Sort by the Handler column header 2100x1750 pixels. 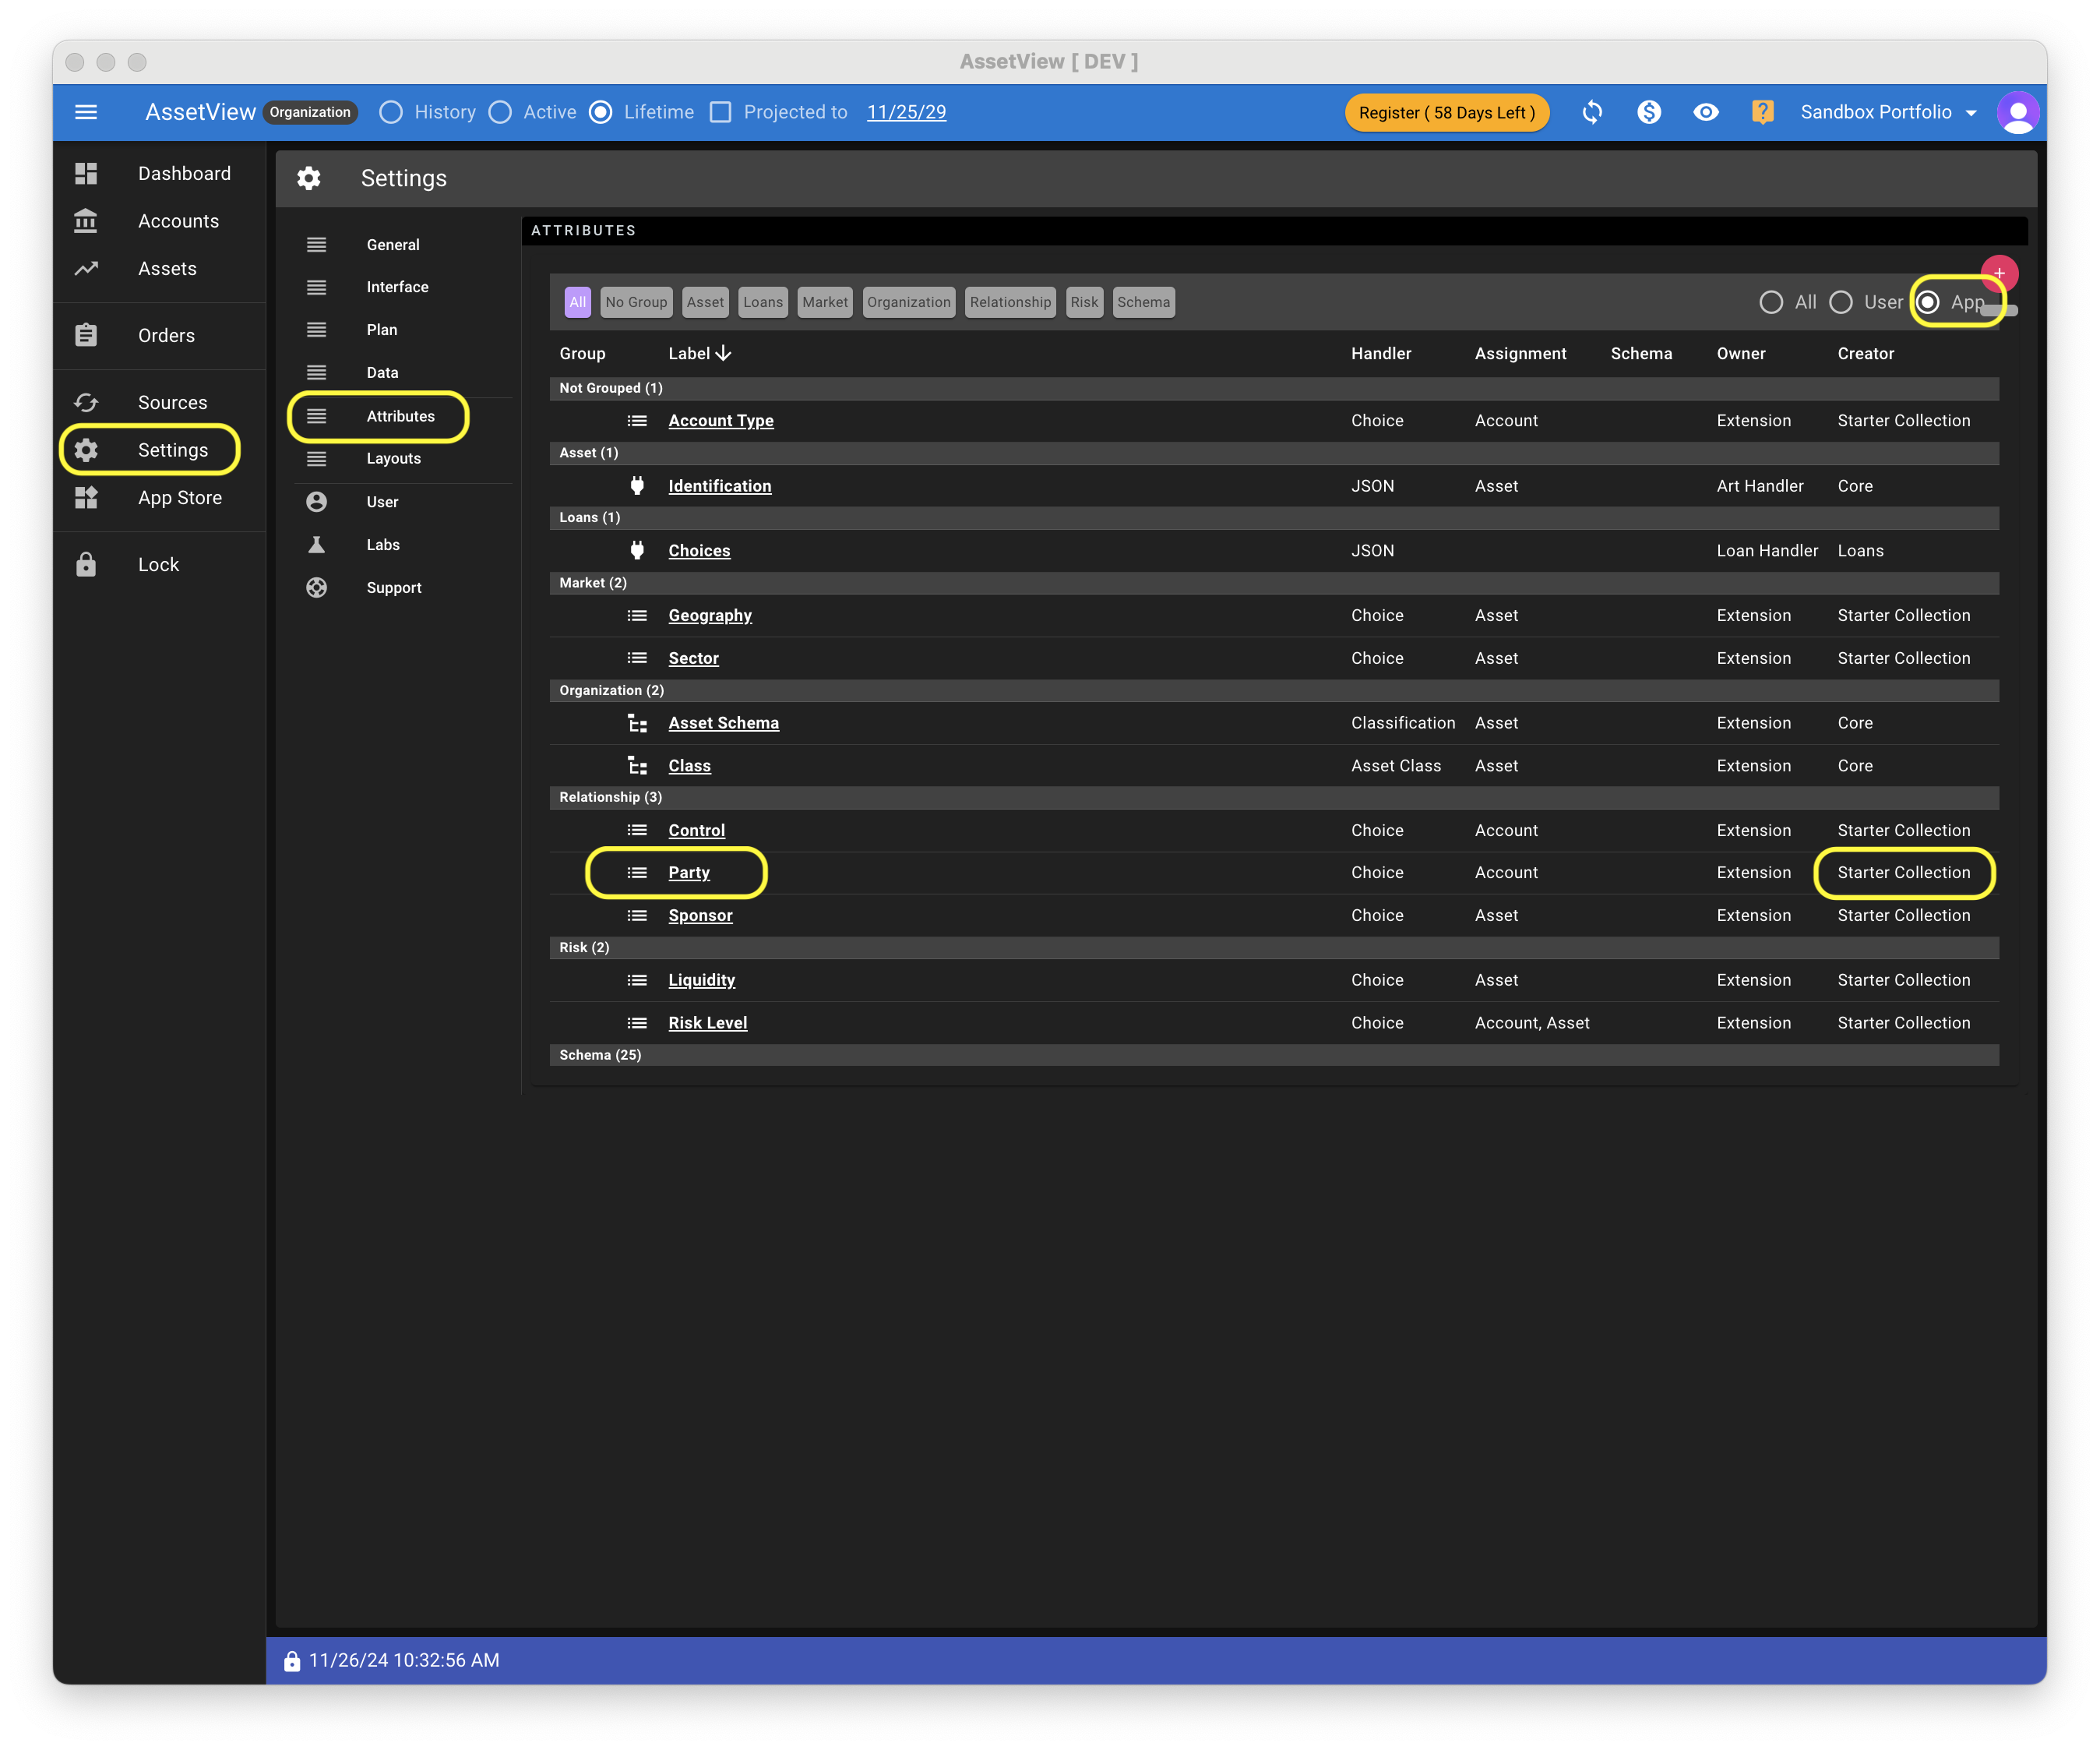pyautogui.click(x=1381, y=353)
